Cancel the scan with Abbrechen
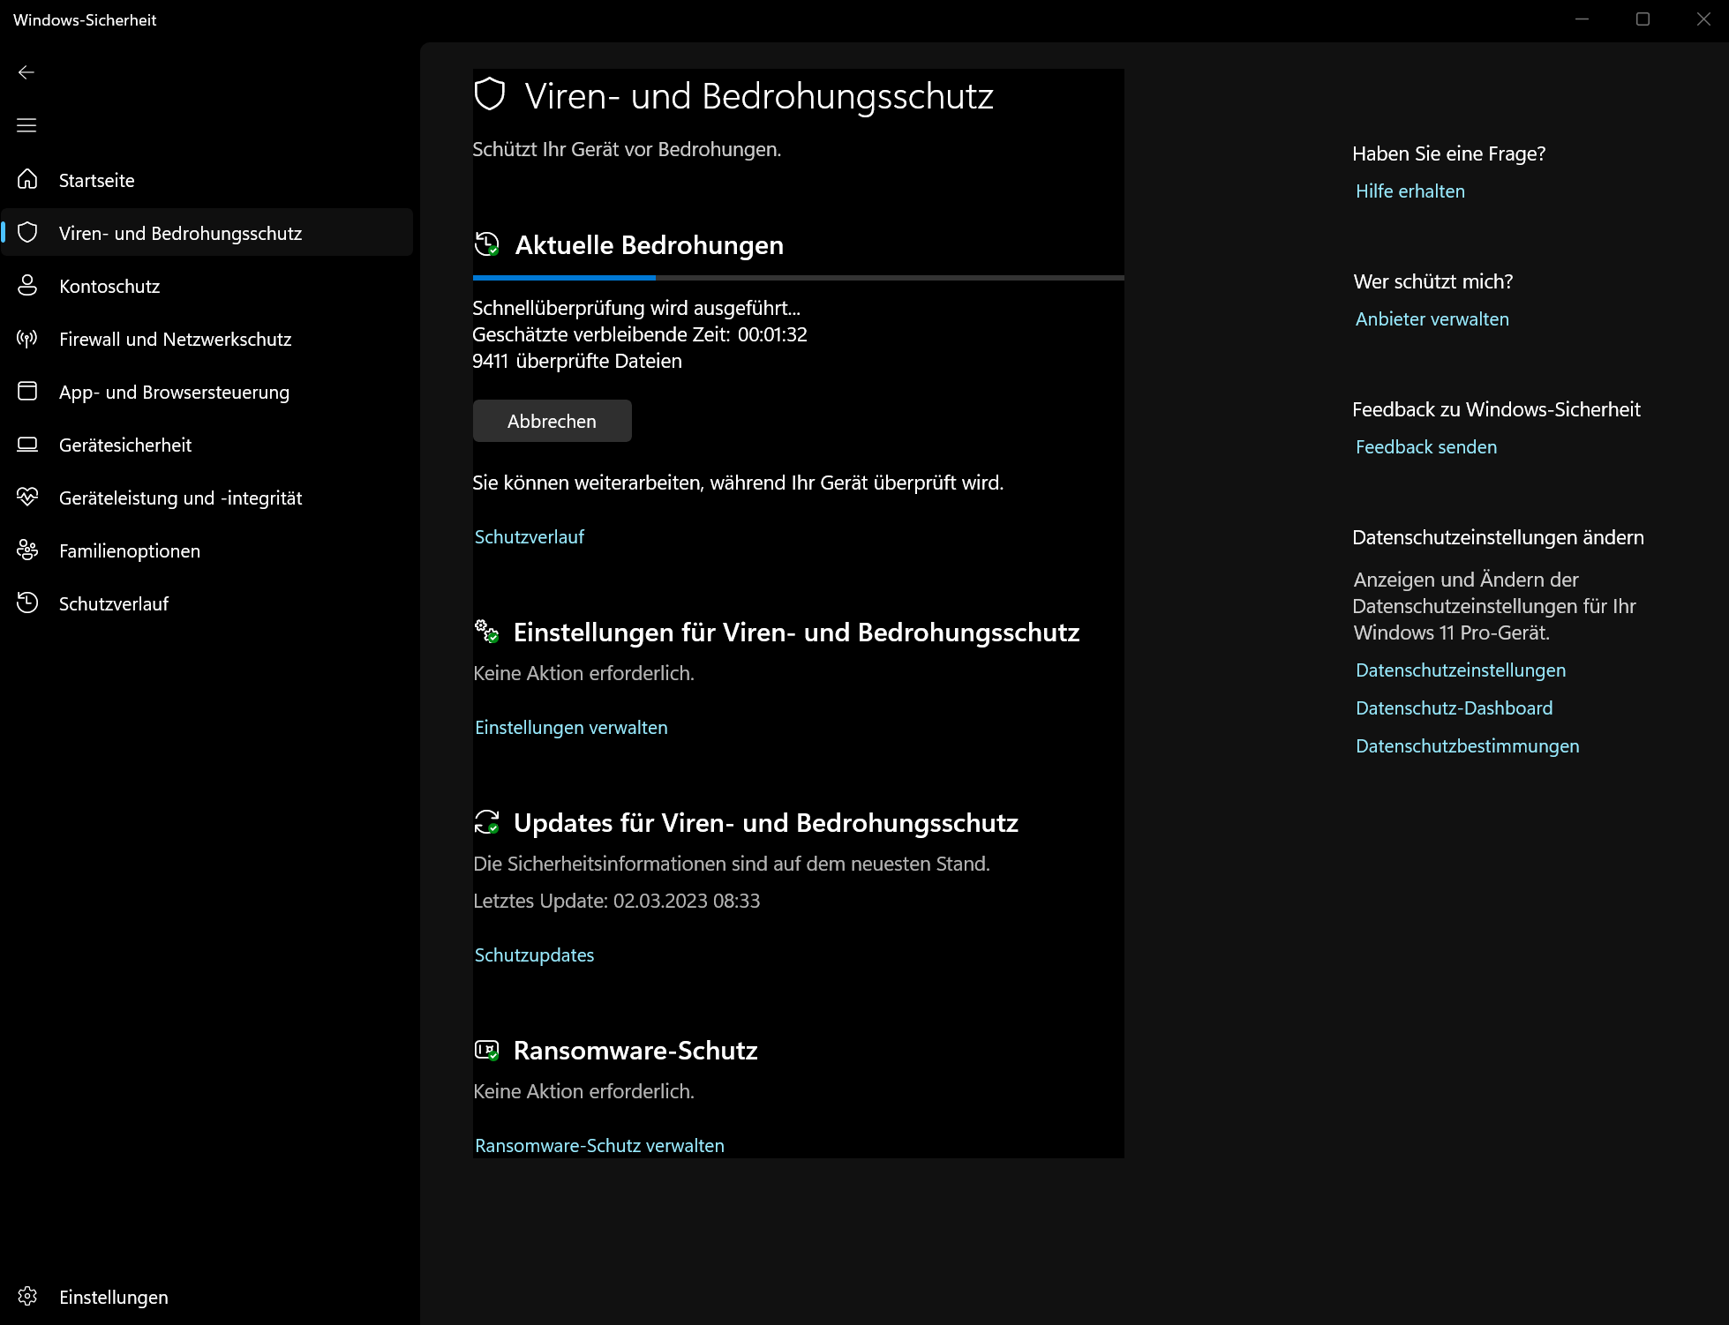 [552, 421]
